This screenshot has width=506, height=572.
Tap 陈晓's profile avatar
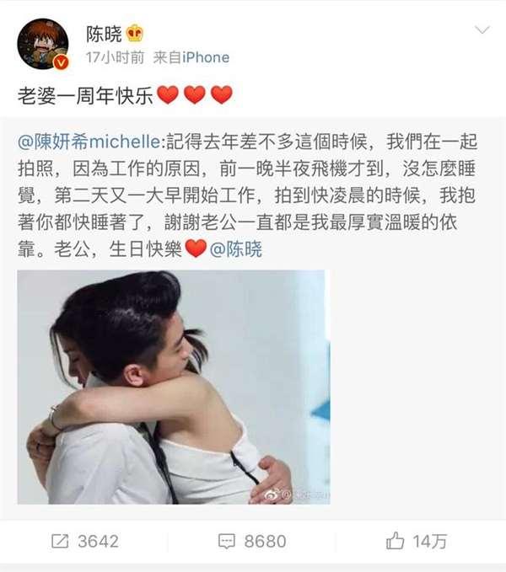point(43,44)
